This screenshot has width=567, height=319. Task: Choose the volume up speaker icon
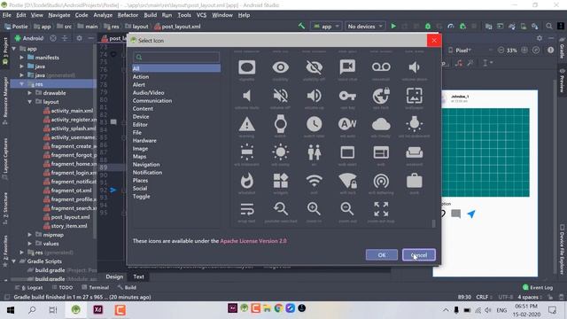point(314,96)
